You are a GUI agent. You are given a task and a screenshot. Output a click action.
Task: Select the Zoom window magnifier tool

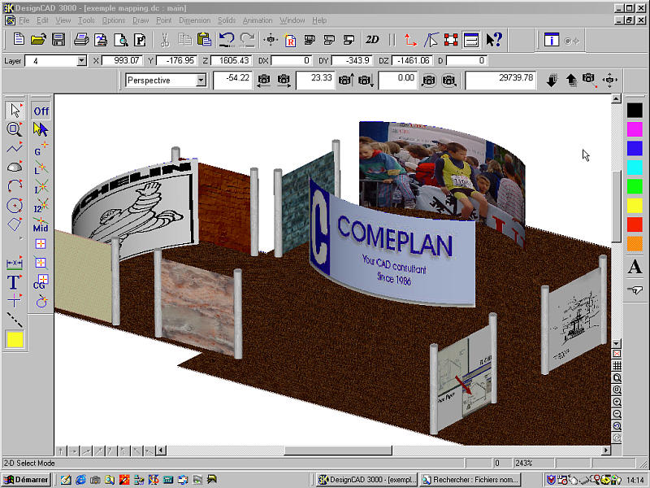[15, 129]
